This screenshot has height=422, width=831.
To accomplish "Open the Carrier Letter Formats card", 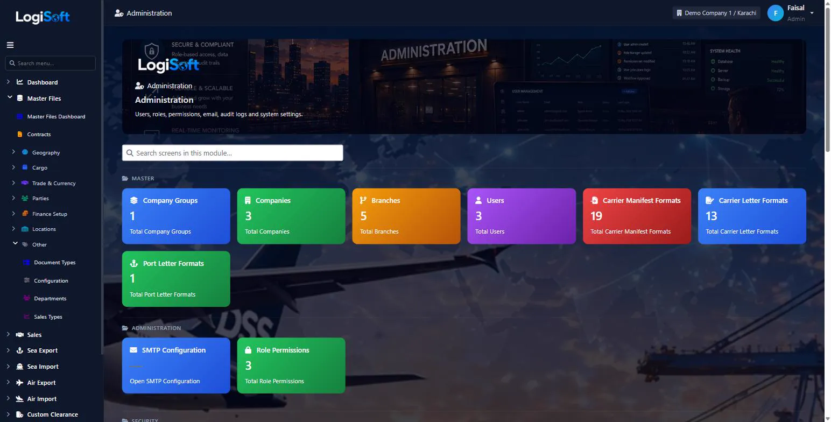I will [x=752, y=216].
